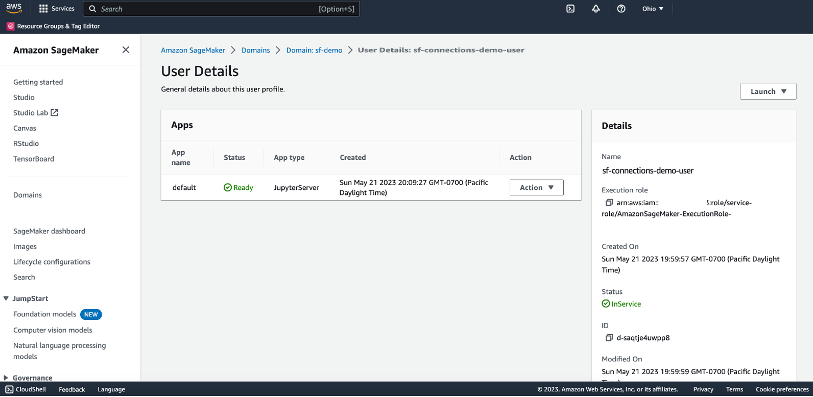Screen dimensions: 813x397
Task: Close the Amazon SageMaker side navigation
Action: click(x=126, y=50)
